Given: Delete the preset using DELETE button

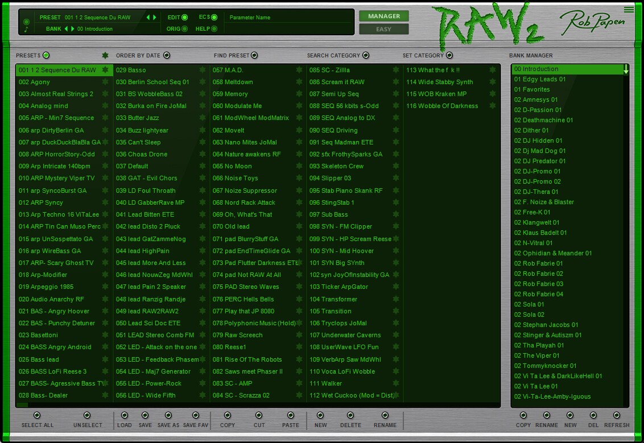Looking at the screenshot, I should pos(350,415).
